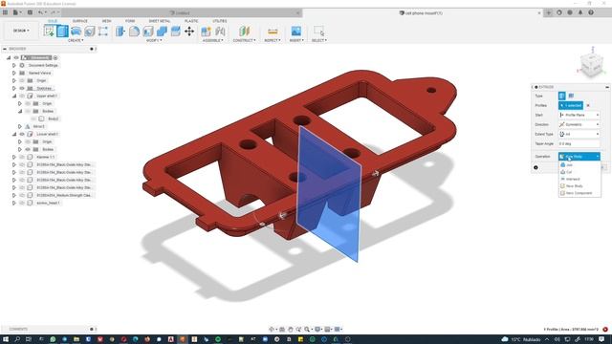Open the Extent Type All dropdown
The image size is (612, 344).
coord(579,134)
